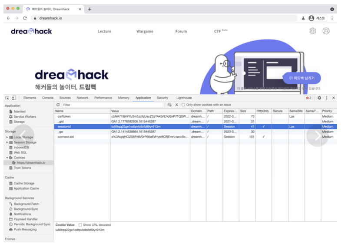Open site settings gear icon
Image resolution: width=345 pixels, height=244 pixels.
[x=313, y=31]
